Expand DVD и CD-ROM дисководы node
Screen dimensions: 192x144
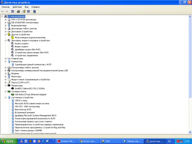(x=5, y=20)
